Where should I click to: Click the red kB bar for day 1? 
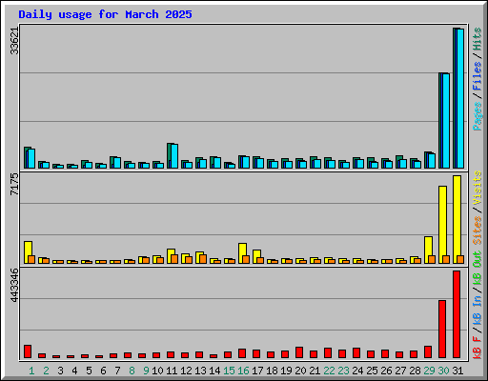point(28,351)
